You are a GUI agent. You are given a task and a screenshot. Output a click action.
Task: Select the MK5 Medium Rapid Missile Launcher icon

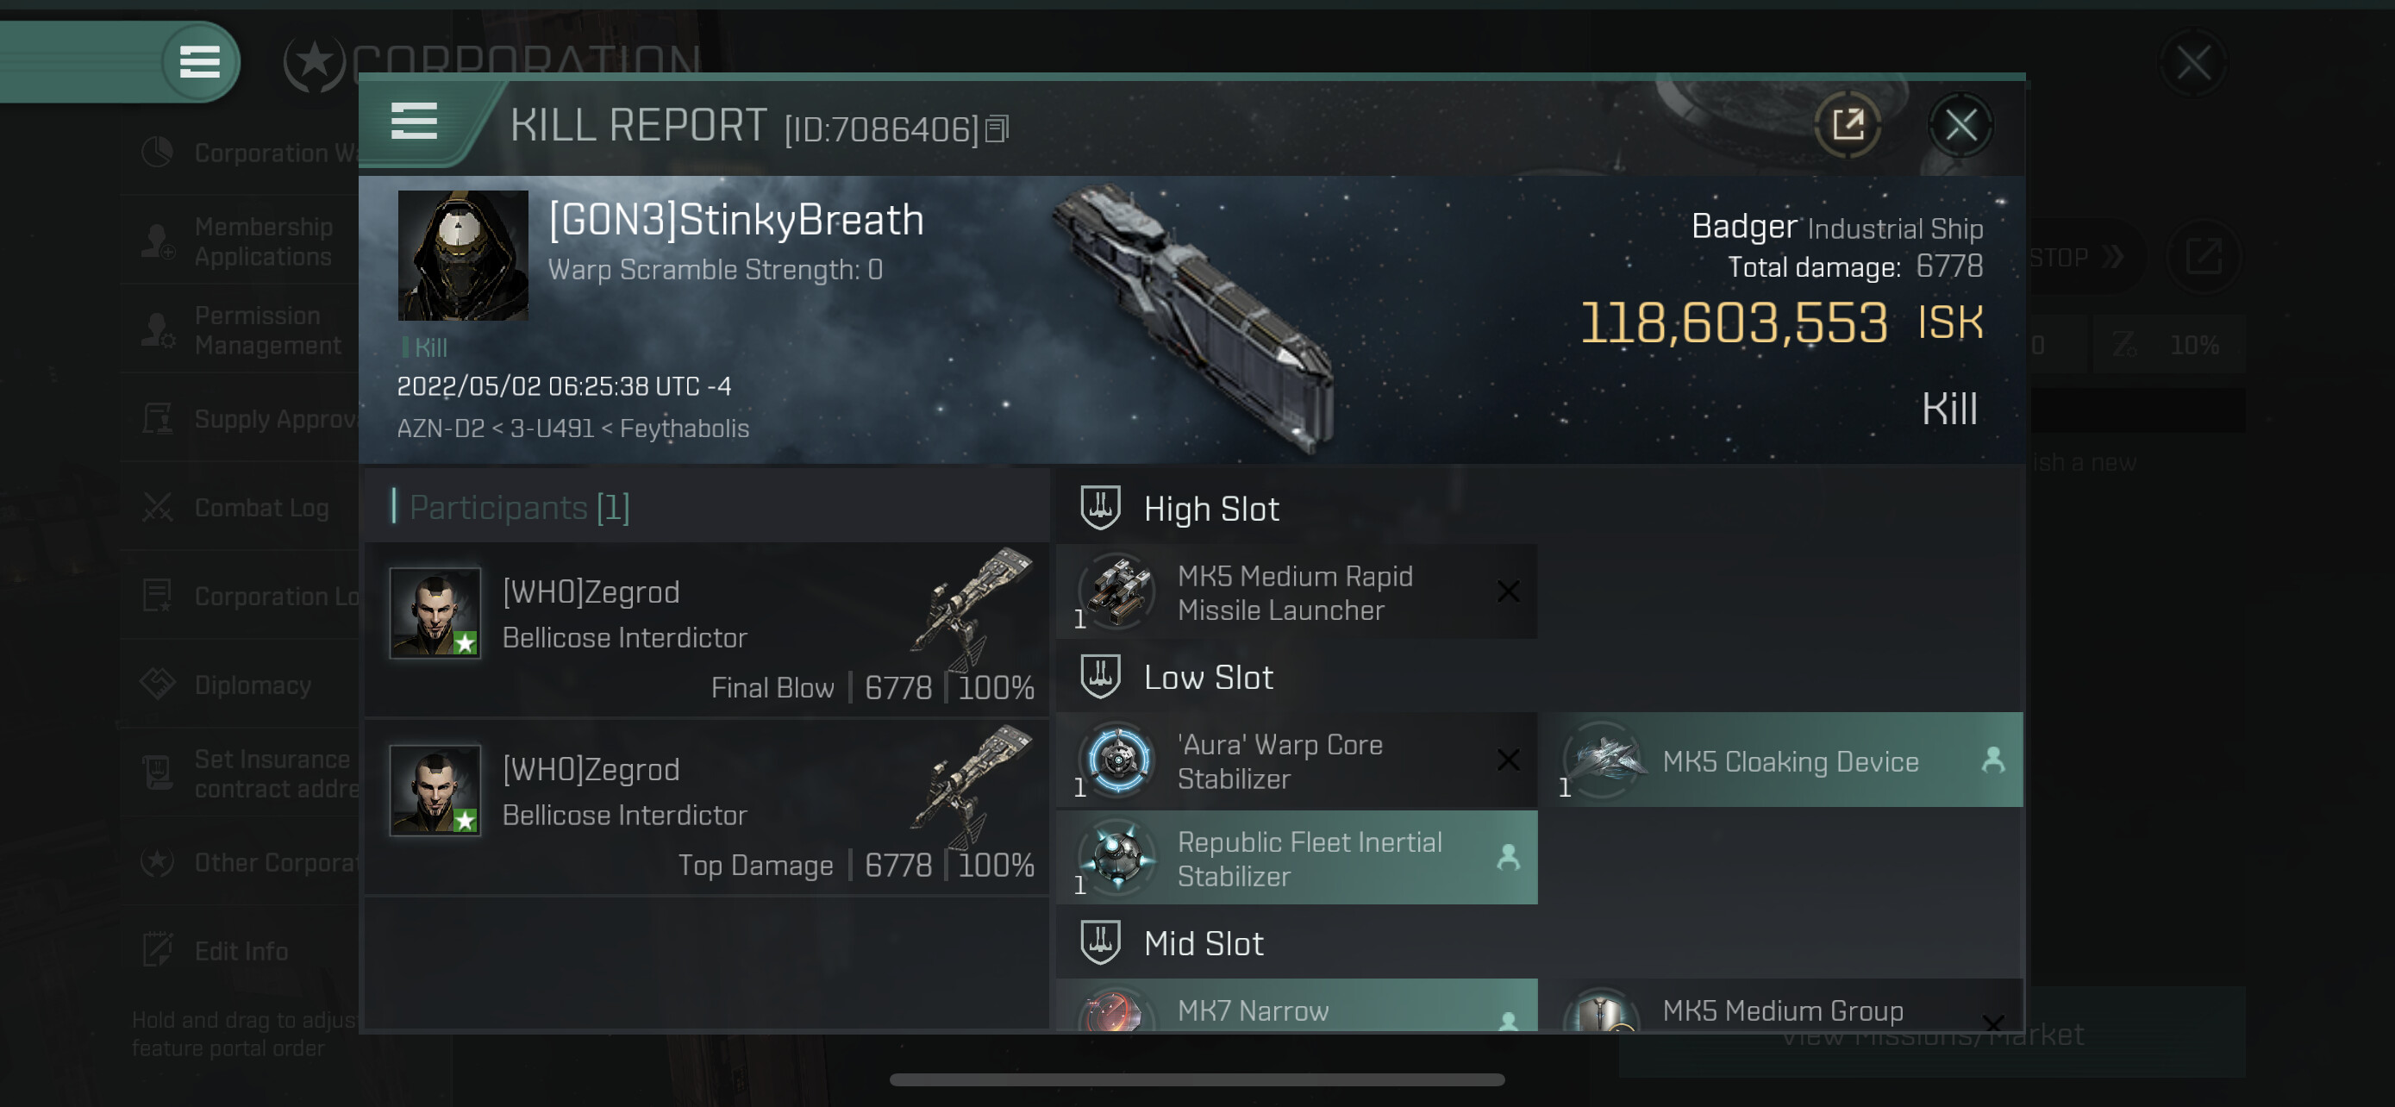click(x=1118, y=591)
